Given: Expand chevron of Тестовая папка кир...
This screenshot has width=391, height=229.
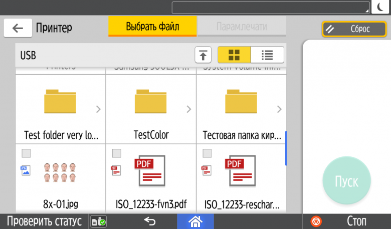Looking at the screenshot, I should [x=279, y=109].
